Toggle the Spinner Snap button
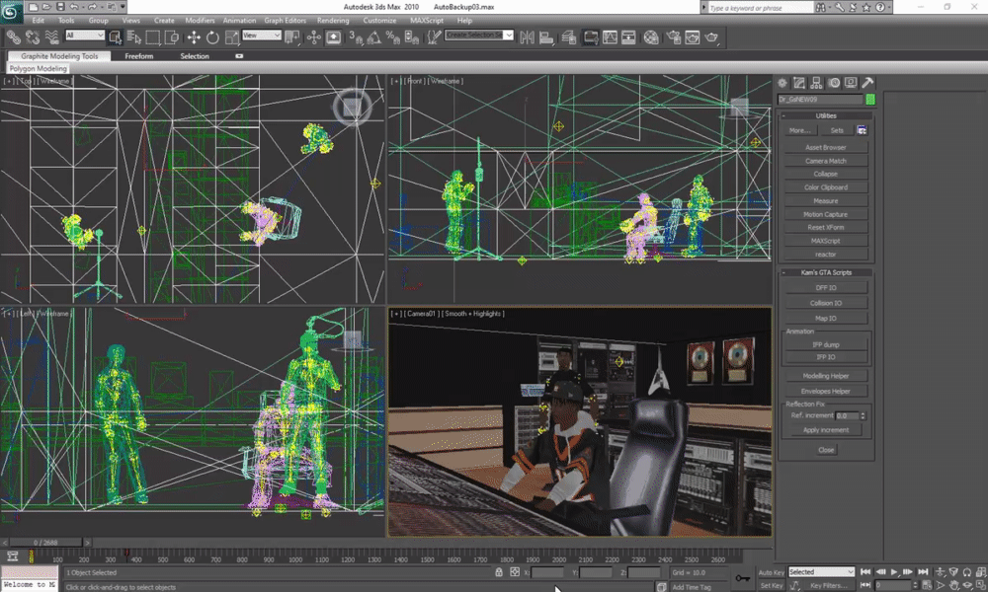 click(x=412, y=37)
